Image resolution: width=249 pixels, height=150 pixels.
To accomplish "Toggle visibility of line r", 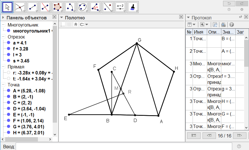I will point(9,73).
